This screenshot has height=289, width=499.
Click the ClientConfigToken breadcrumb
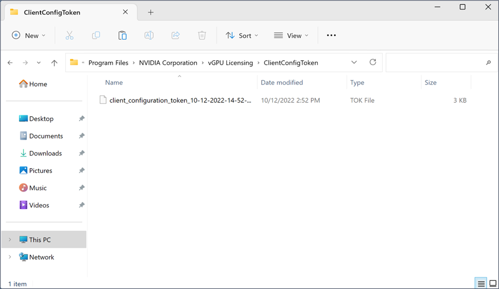click(291, 63)
